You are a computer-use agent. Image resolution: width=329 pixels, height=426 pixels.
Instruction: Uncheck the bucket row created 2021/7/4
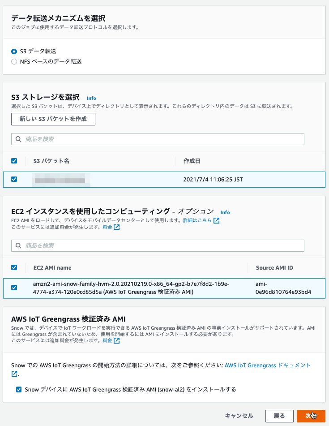pyautogui.click(x=14, y=179)
